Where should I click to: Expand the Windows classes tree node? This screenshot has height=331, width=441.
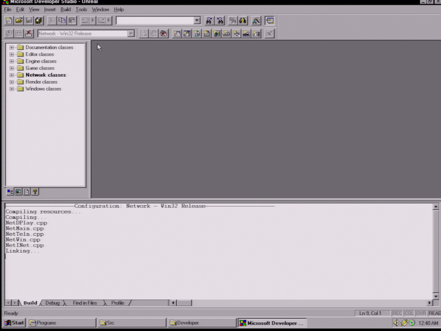[11, 89]
